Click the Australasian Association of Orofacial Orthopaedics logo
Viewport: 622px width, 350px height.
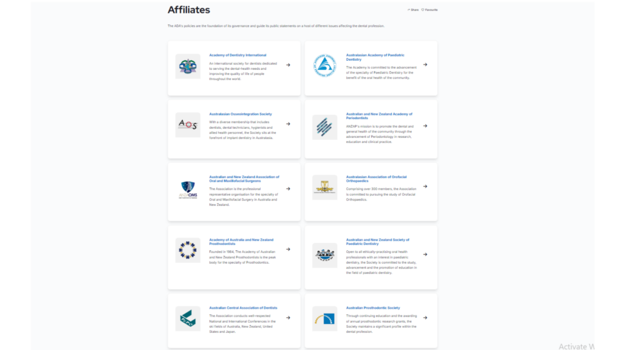pyautogui.click(x=324, y=187)
